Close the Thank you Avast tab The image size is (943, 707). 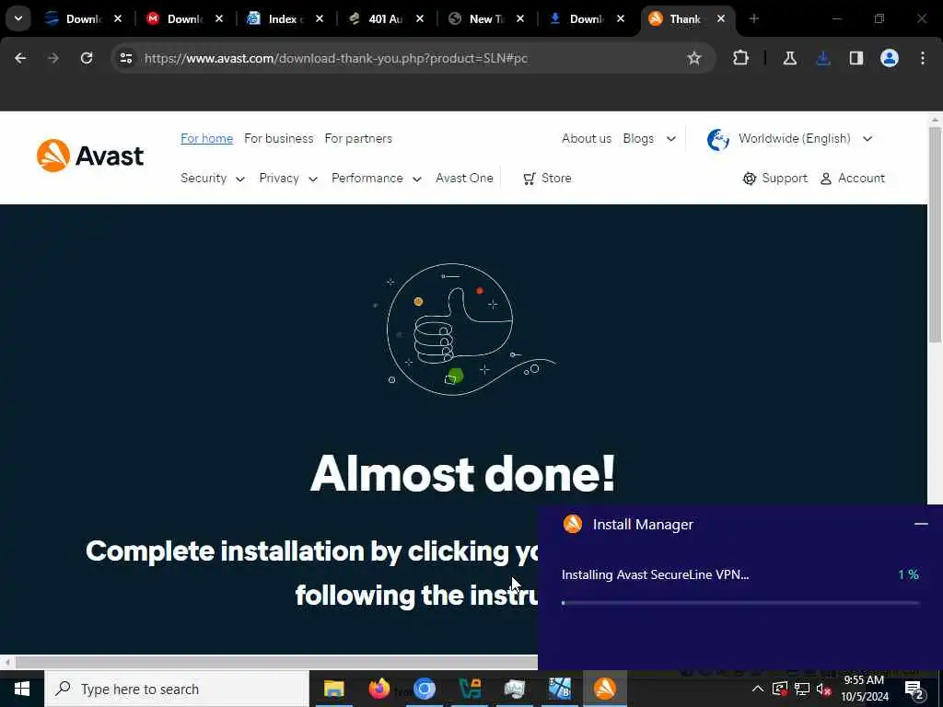[720, 18]
